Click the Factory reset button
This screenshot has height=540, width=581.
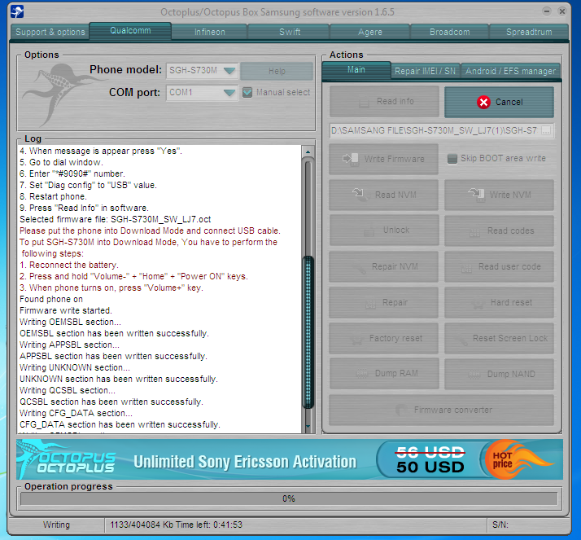click(x=383, y=338)
